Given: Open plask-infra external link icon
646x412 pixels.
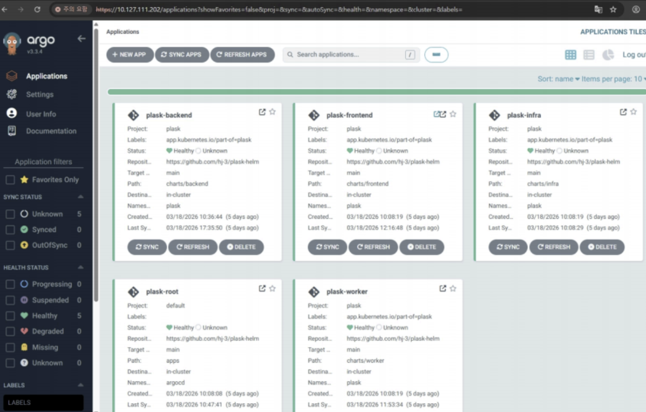Looking at the screenshot, I should click(x=623, y=112).
